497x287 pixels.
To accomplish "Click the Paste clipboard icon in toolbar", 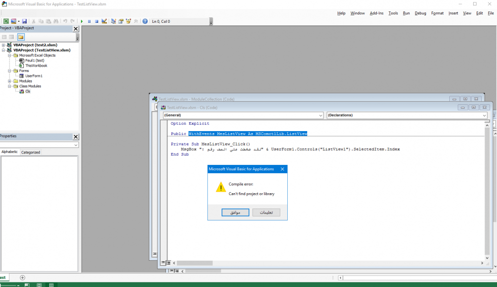I will click(x=49, y=21).
